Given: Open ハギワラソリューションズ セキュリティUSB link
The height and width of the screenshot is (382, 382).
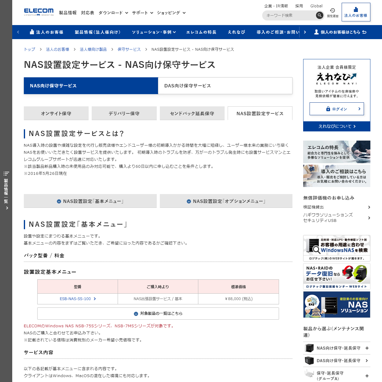Looking at the screenshot, I should 337,218.
